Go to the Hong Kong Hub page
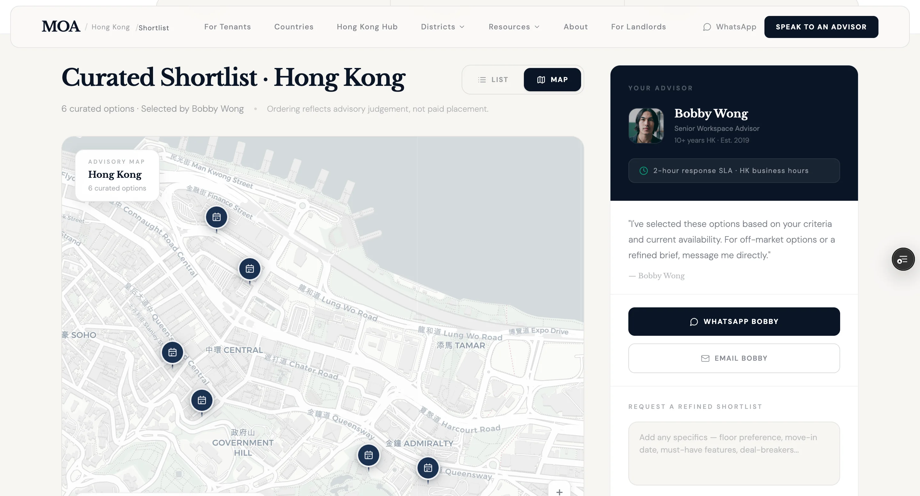The width and height of the screenshot is (920, 496). [x=367, y=27]
